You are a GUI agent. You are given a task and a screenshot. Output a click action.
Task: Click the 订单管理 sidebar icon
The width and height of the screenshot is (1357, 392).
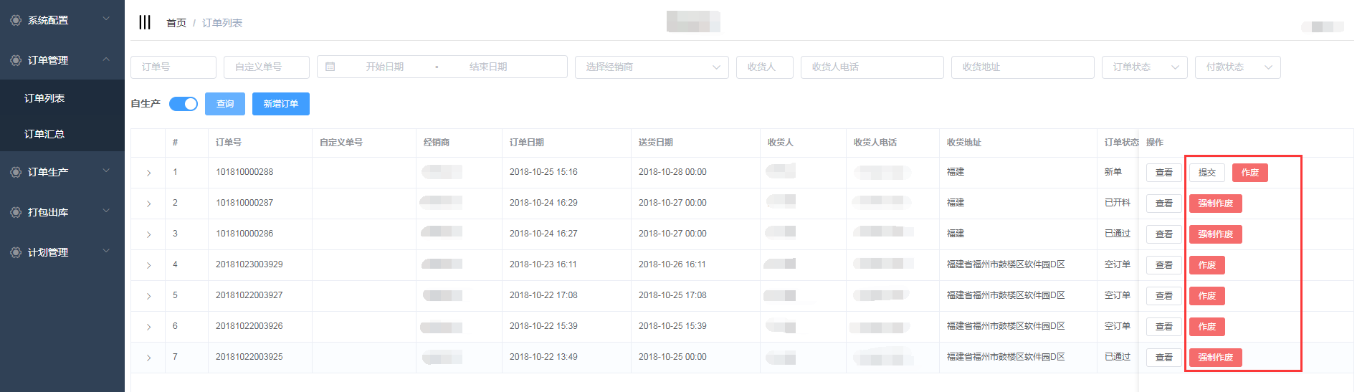(16, 60)
